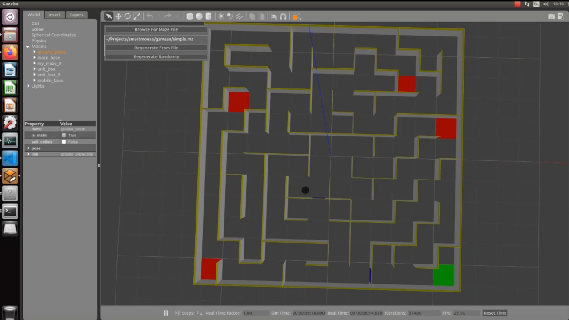Click Browse For Maze File button
This screenshot has width=569, height=320.
(x=156, y=29)
